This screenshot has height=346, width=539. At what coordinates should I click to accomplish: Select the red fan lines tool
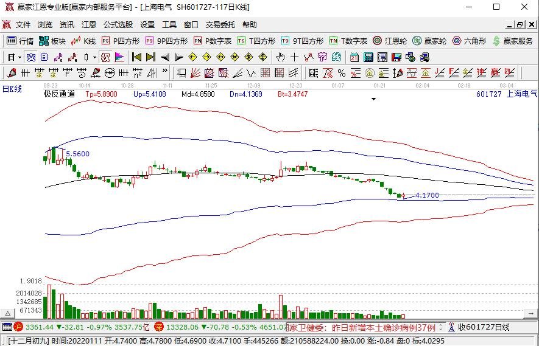196,73
